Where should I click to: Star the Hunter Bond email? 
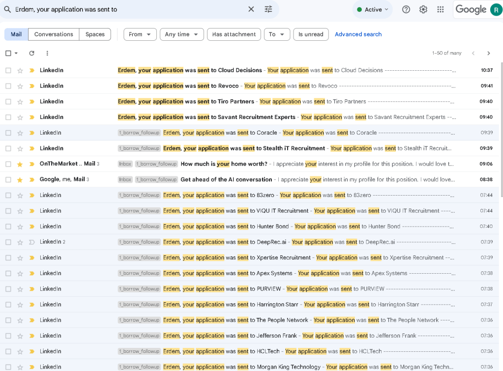20,227
